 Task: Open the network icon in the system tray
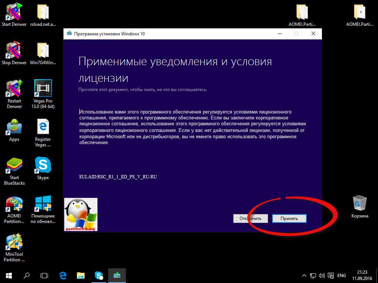313,276
